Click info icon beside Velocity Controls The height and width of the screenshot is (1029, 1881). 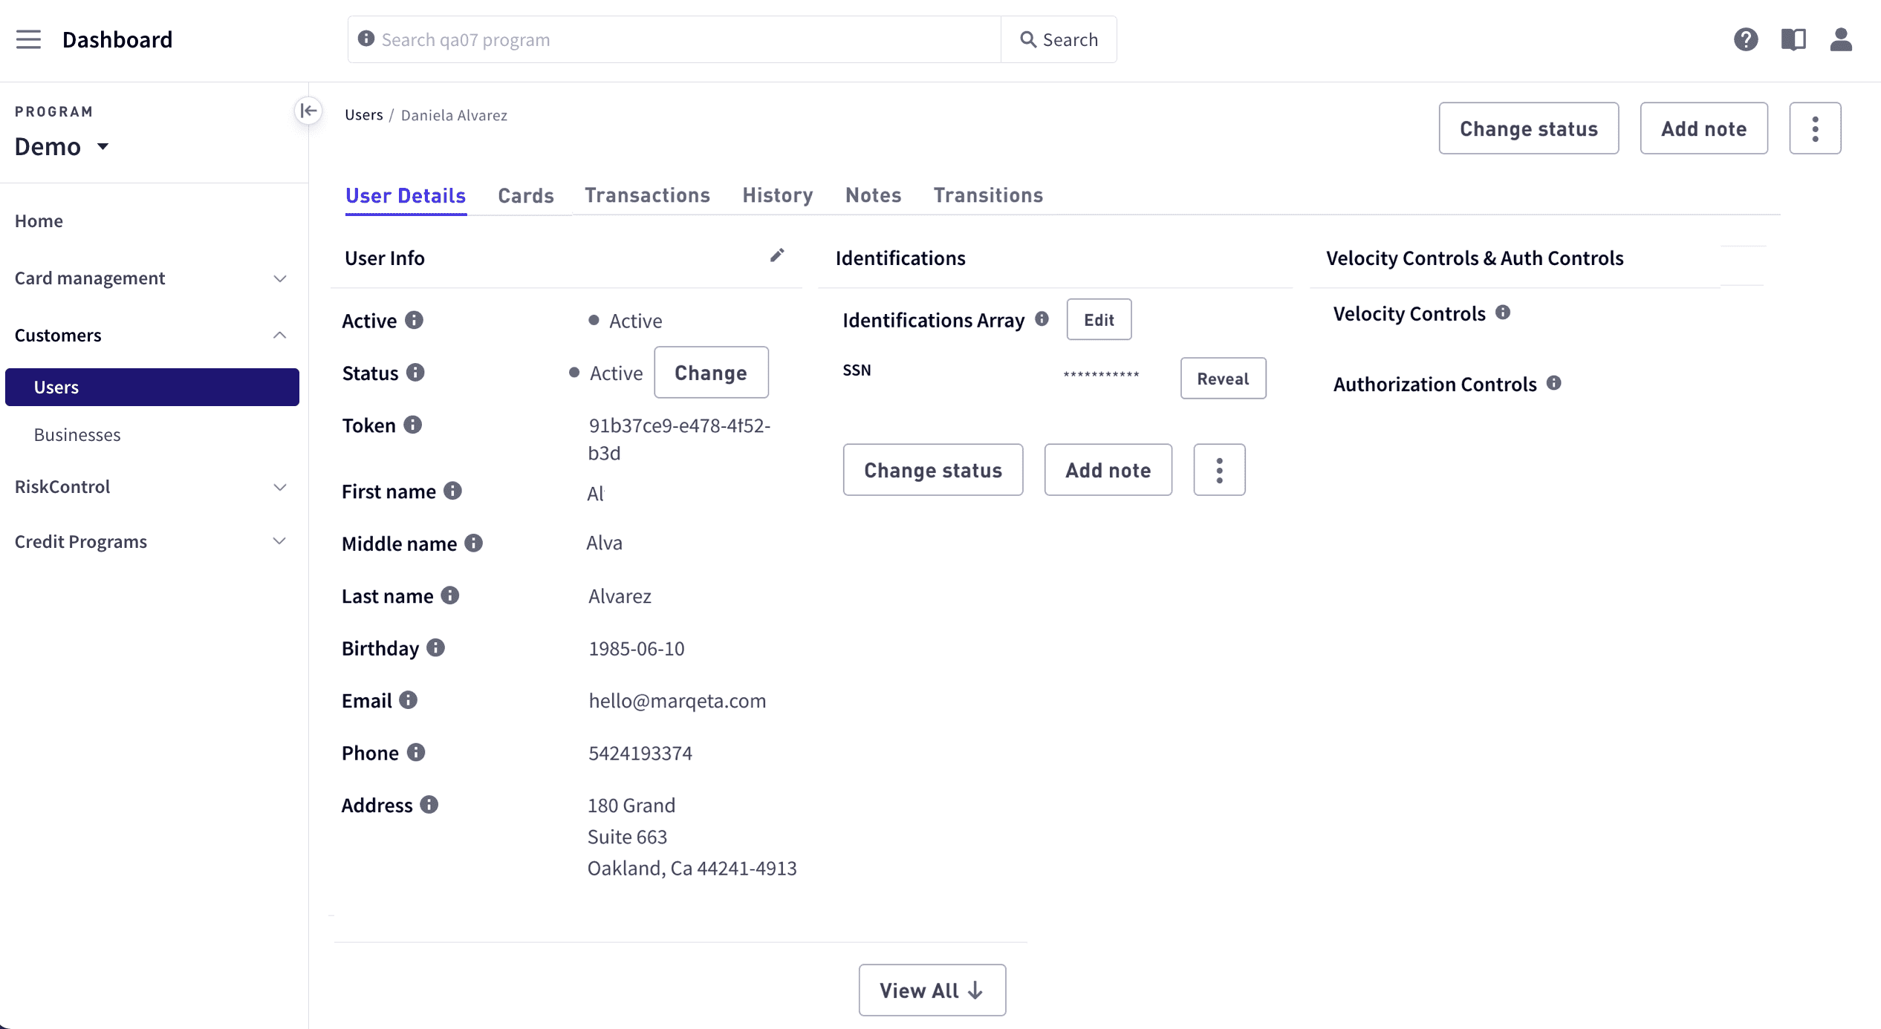(x=1503, y=313)
